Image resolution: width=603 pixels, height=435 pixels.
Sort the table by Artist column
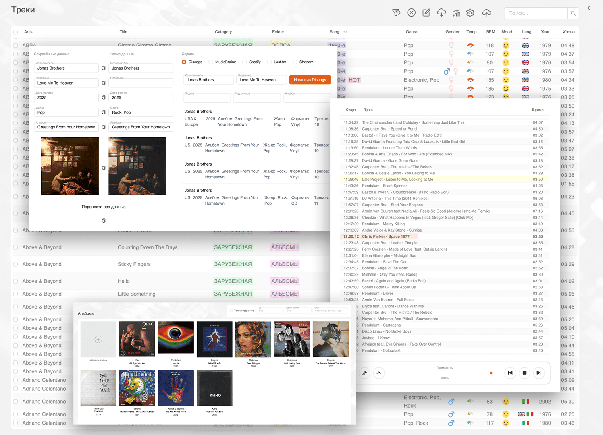point(29,32)
